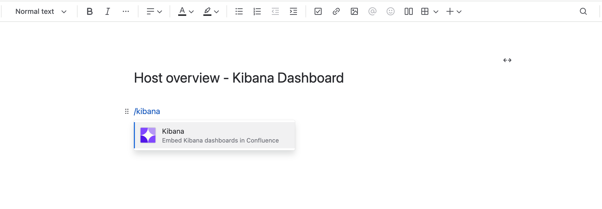Expand the highlight color chevron
Image resolution: width=602 pixels, height=209 pixels.
click(216, 12)
